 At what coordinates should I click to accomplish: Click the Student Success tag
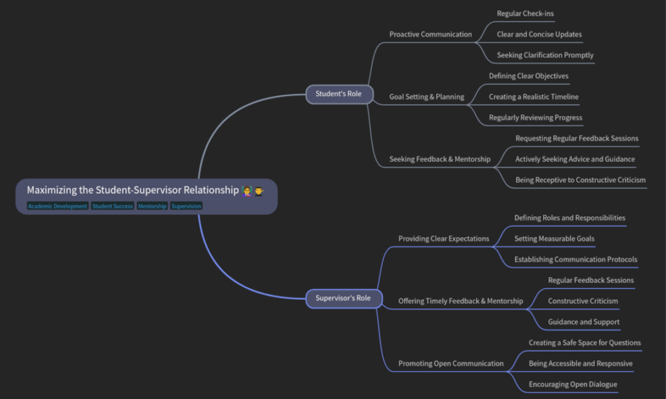coord(112,206)
